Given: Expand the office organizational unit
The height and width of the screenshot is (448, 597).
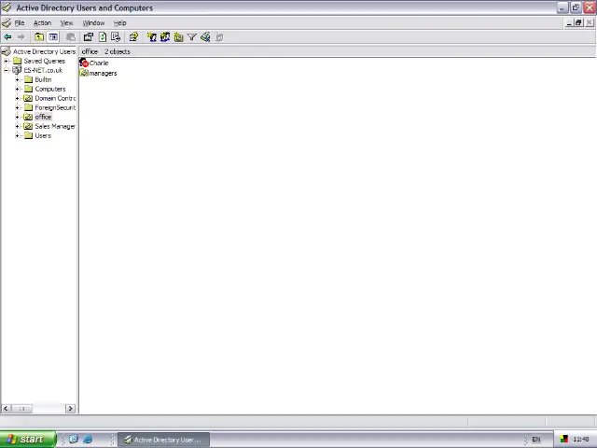Looking at the screenshot, I should tap(17, 117).
